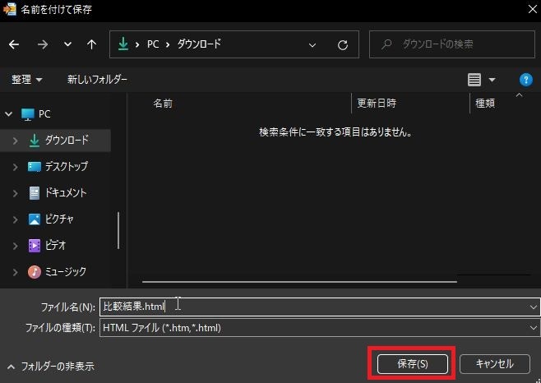This screenshot has width=541, height=383.
Task: Select PC in the address breadcrumb
Action: (x=153, y=44)
